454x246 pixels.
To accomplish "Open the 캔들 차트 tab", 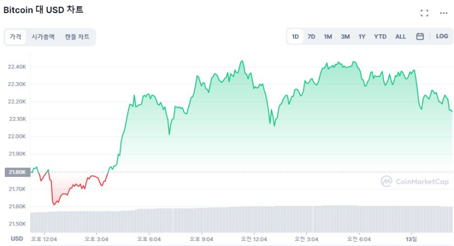I will tap(77, 37).
